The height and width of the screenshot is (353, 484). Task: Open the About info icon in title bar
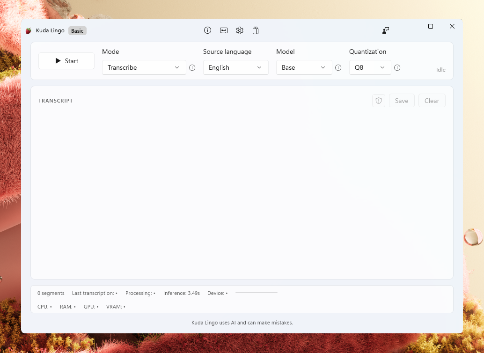(x=207, y=30)
